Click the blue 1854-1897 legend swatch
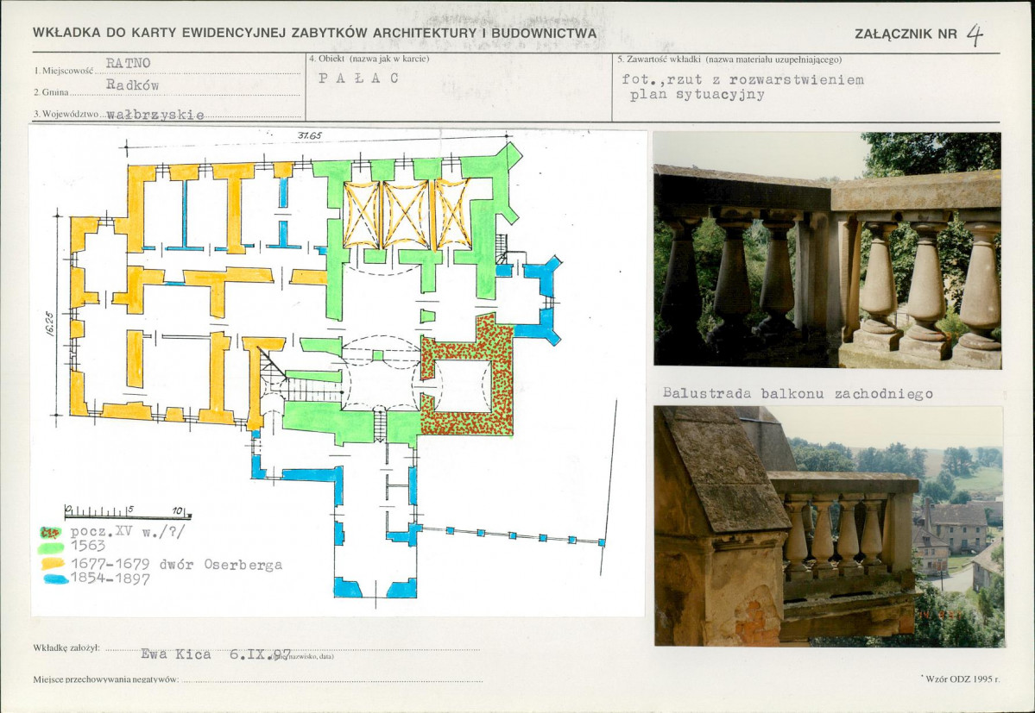The image size is (1035, 713). click(x=55, y=579)
